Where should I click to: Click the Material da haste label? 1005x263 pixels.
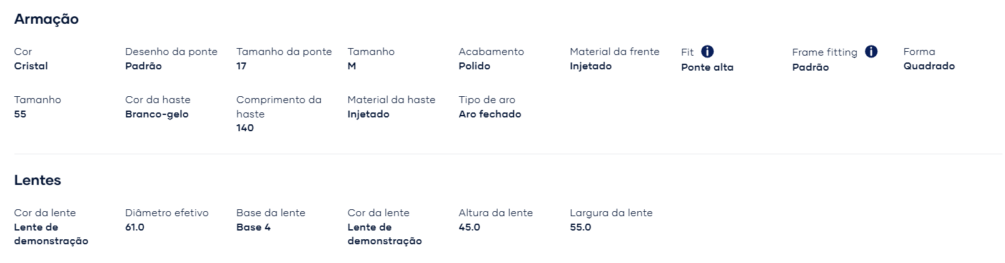(391, 100)
